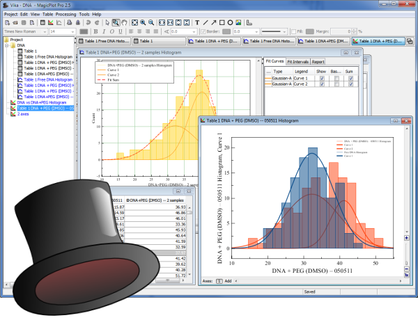Open the Table menu
The width and height of the screenshot is (418, 327).
[x=47, y=15]
